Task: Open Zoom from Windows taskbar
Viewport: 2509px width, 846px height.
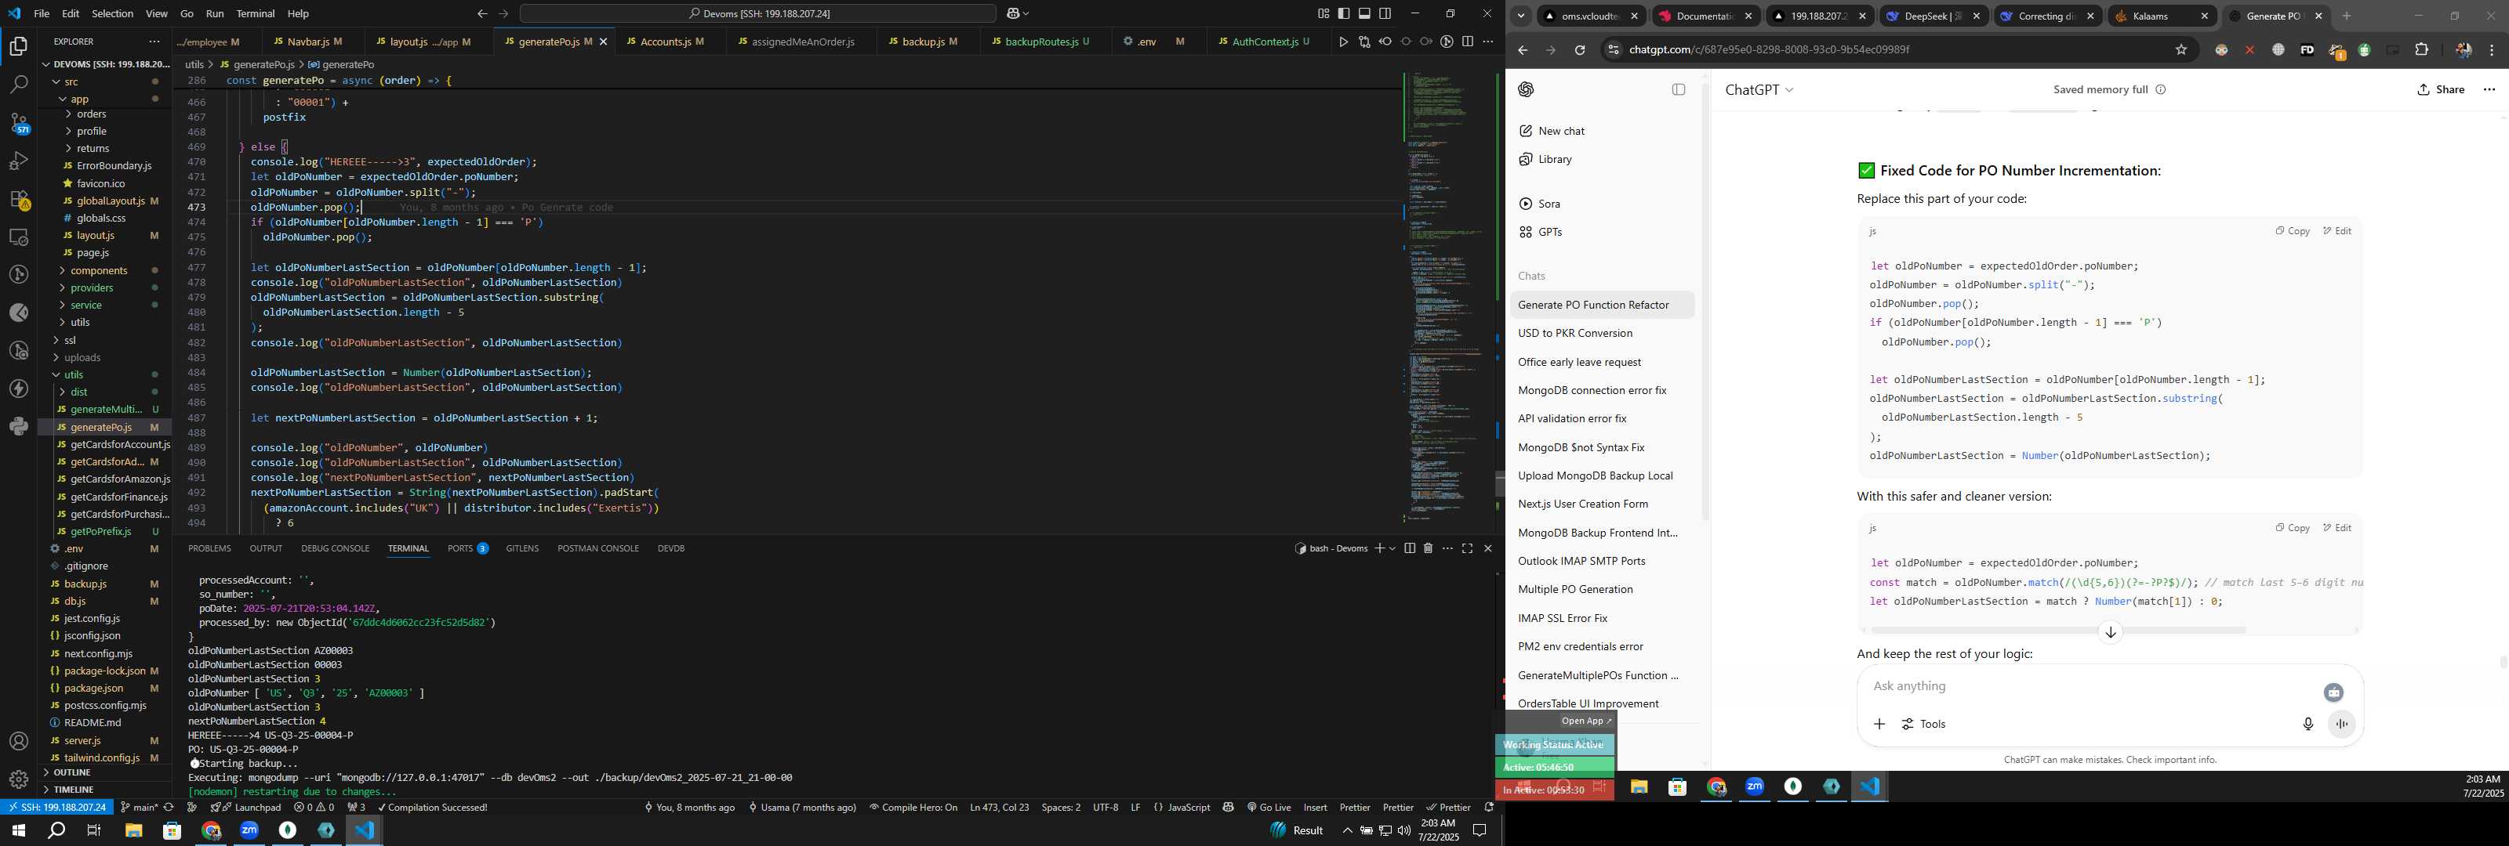Action: pyautogui.click(x=249, y=830)
